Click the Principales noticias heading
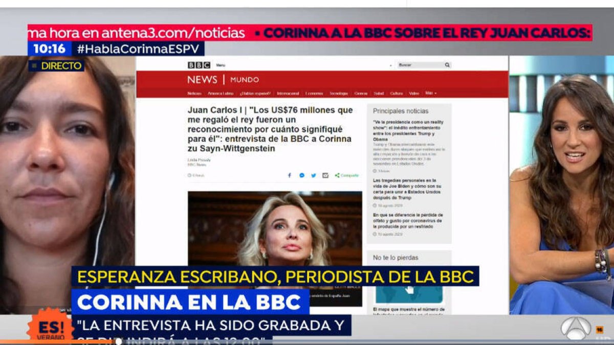 click(401, 111)
